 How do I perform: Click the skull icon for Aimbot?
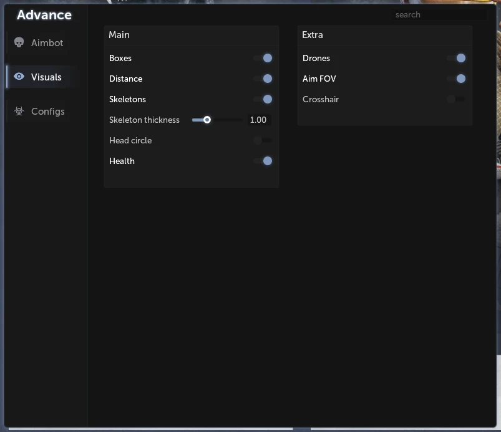pyautogui.click(x=19, y=42)
